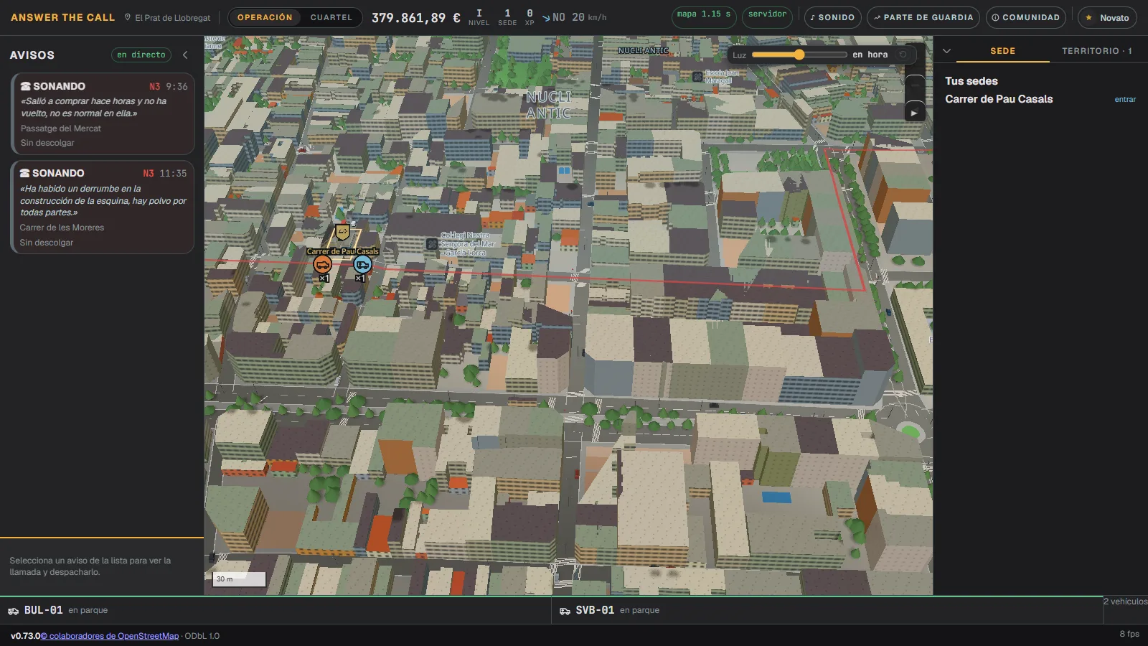Click the Answer The Call logo title
The width and height of the screenshot is (1148, 646).
pyautogui.click(x=62, y=17)
